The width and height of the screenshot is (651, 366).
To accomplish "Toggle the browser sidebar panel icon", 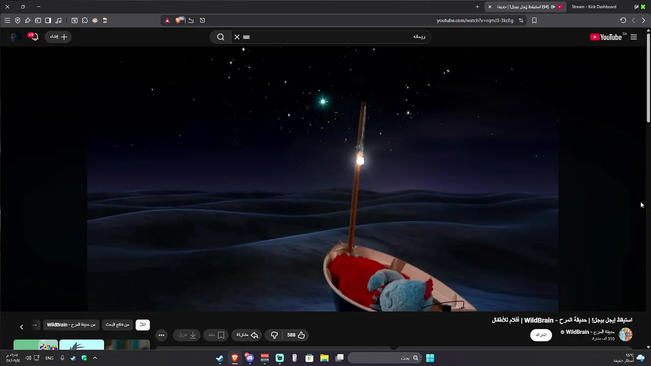I will point(48,20).
